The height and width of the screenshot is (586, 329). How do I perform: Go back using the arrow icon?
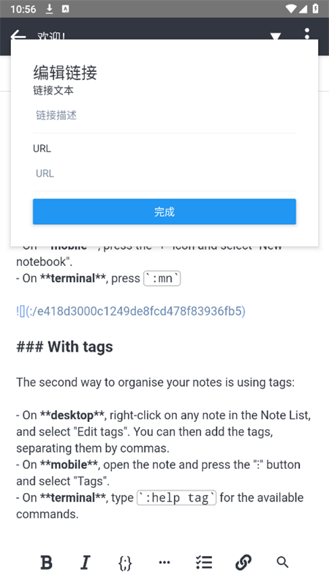(18, 36)
